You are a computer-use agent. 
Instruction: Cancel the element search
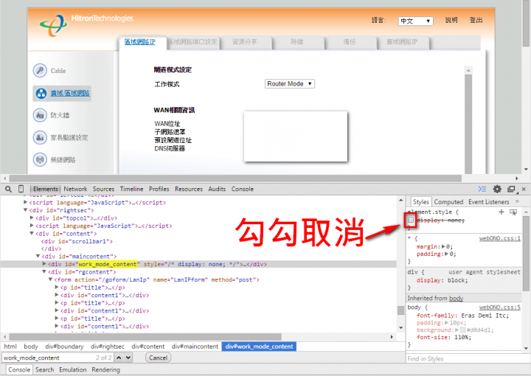pyautogui.click(x=158, y=358)
